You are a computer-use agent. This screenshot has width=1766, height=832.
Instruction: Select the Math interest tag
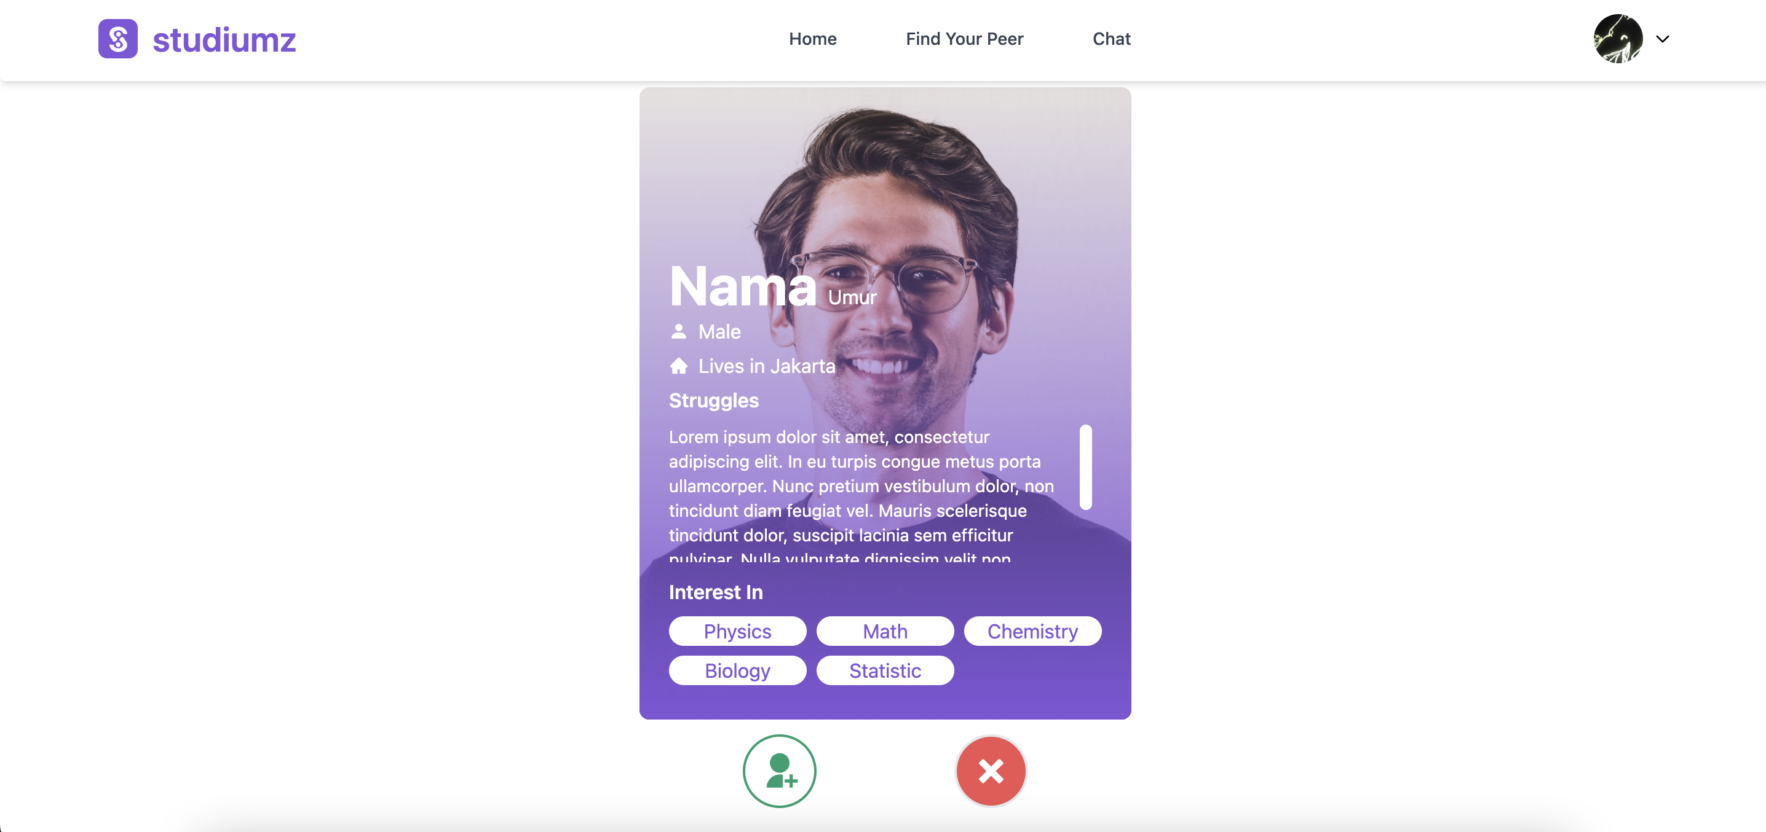[x=885, y=631]
